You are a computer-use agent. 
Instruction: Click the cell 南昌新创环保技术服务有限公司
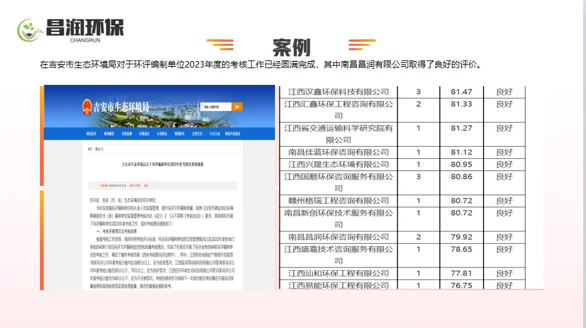pyautogui.click(x=339, y=219)
